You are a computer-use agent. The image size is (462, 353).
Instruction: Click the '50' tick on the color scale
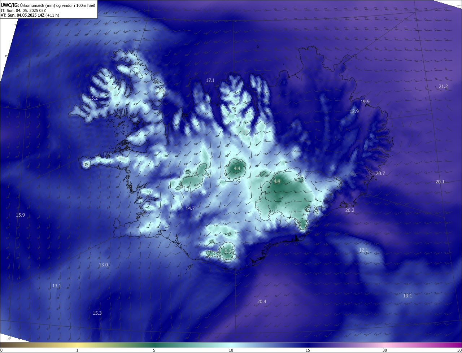[459, 350]
